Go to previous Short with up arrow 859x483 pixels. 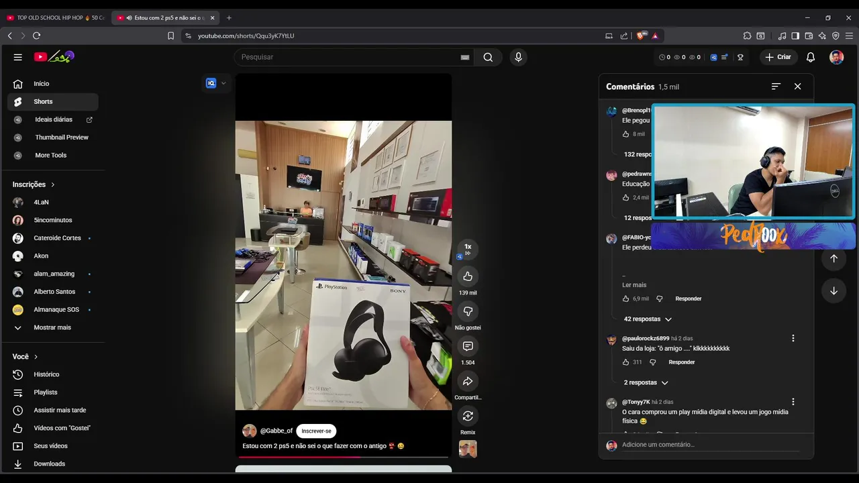pyautogui.click(x=833, y=258)
